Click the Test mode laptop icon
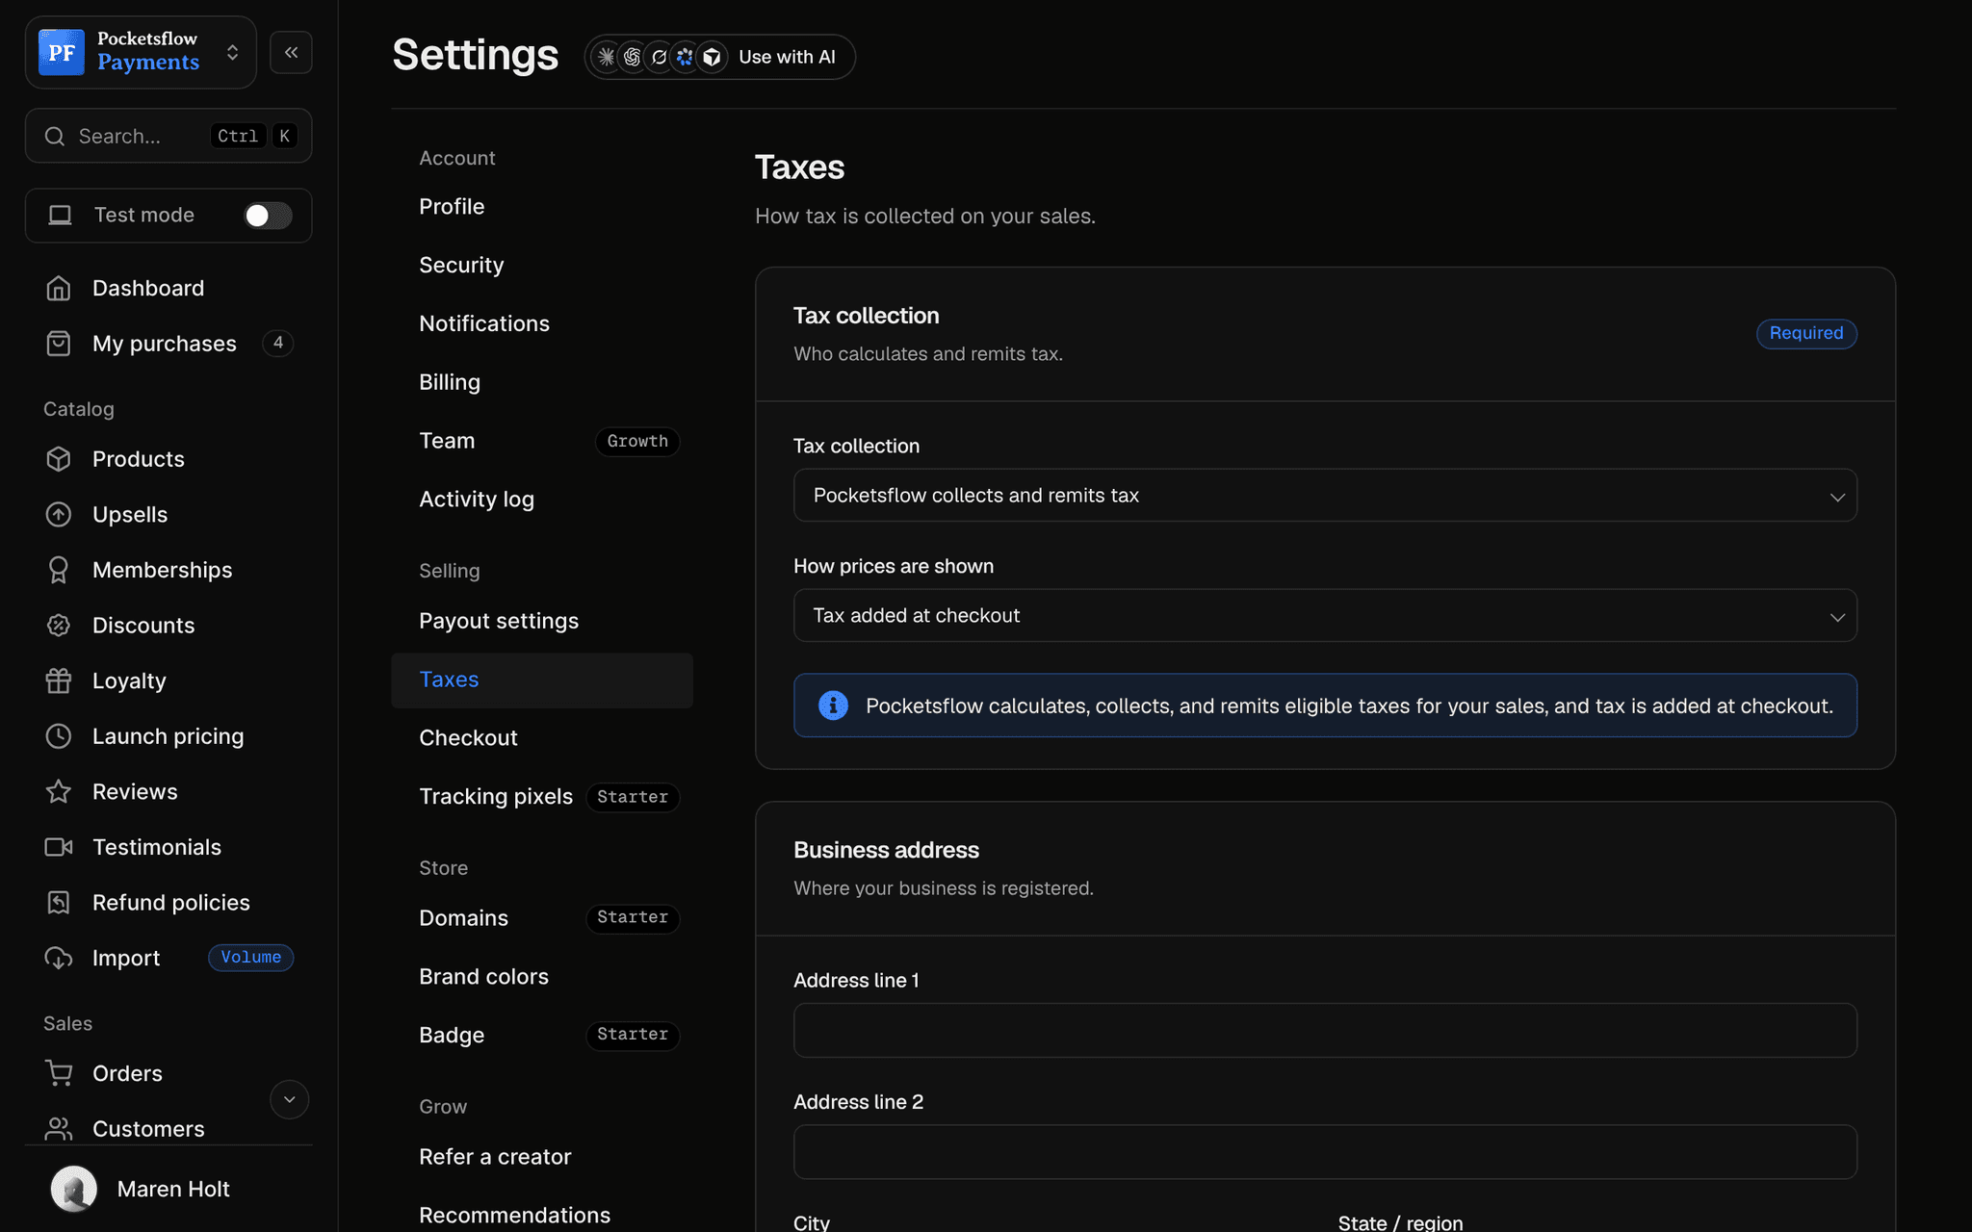The width and height of the screenshot is (1972, 1232). point(60,215)
